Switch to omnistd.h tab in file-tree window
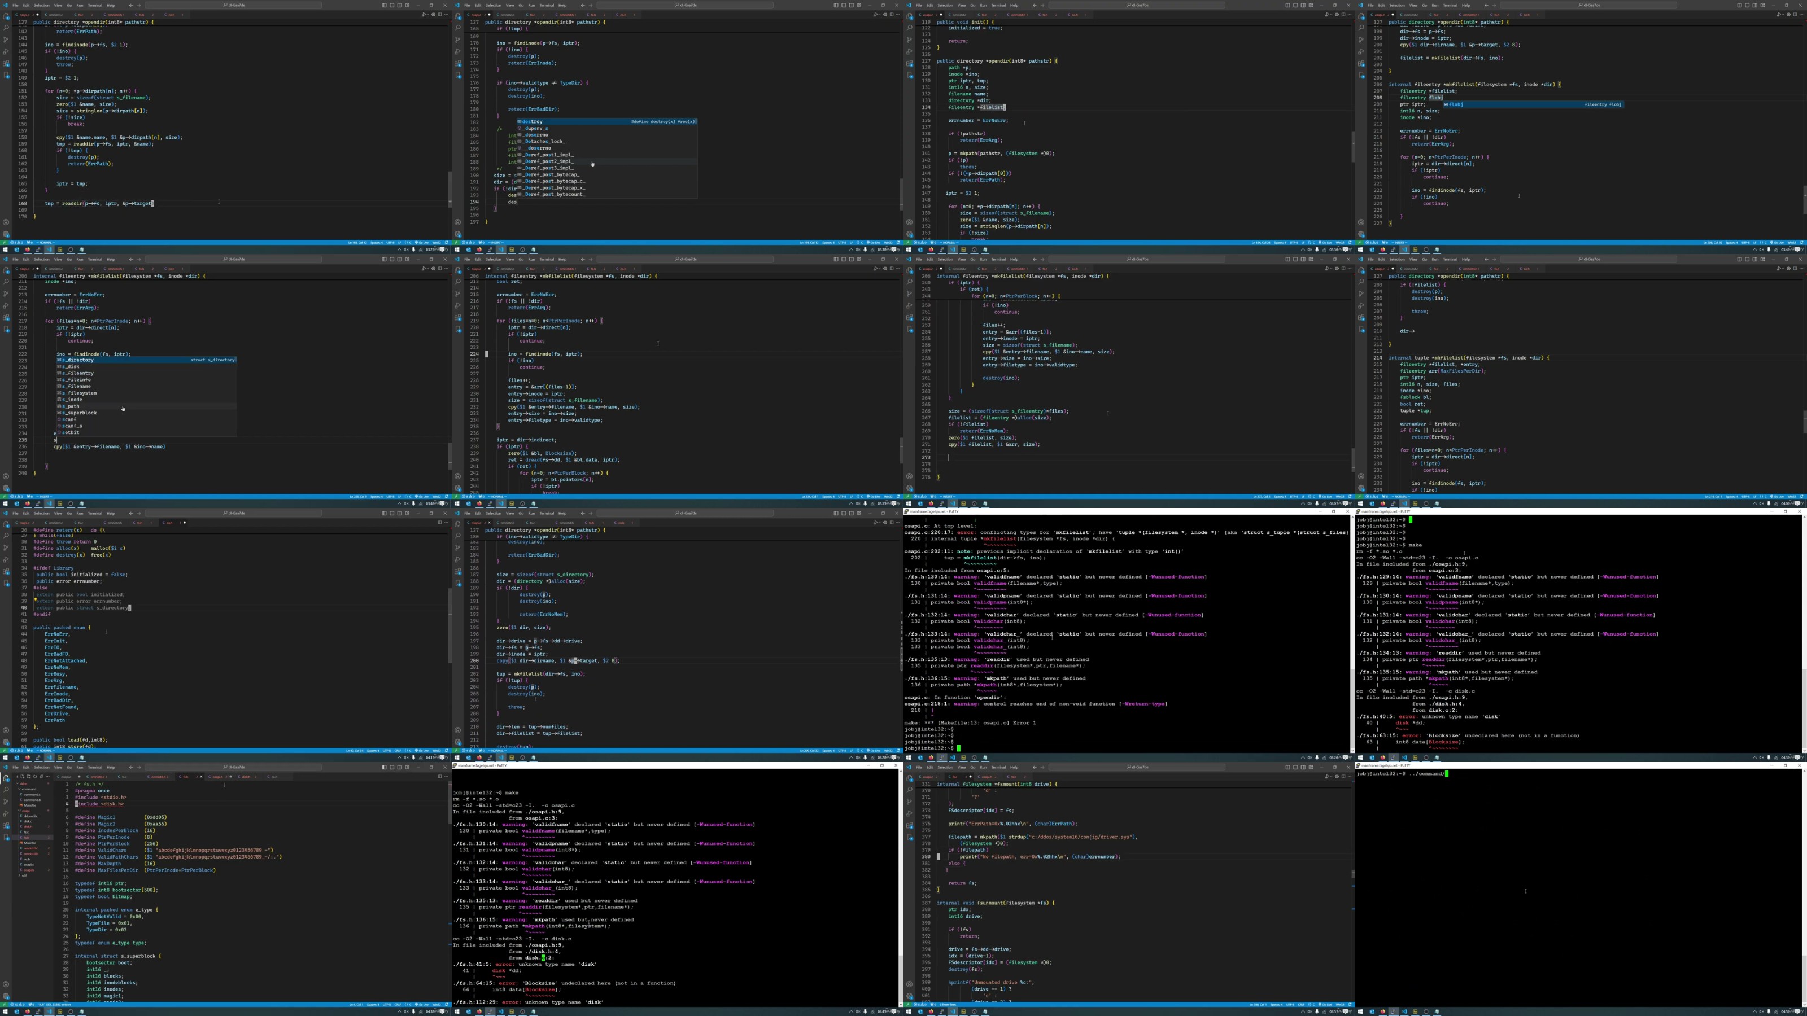This screenshot has width=1807, height=1016. click(159, 777)
